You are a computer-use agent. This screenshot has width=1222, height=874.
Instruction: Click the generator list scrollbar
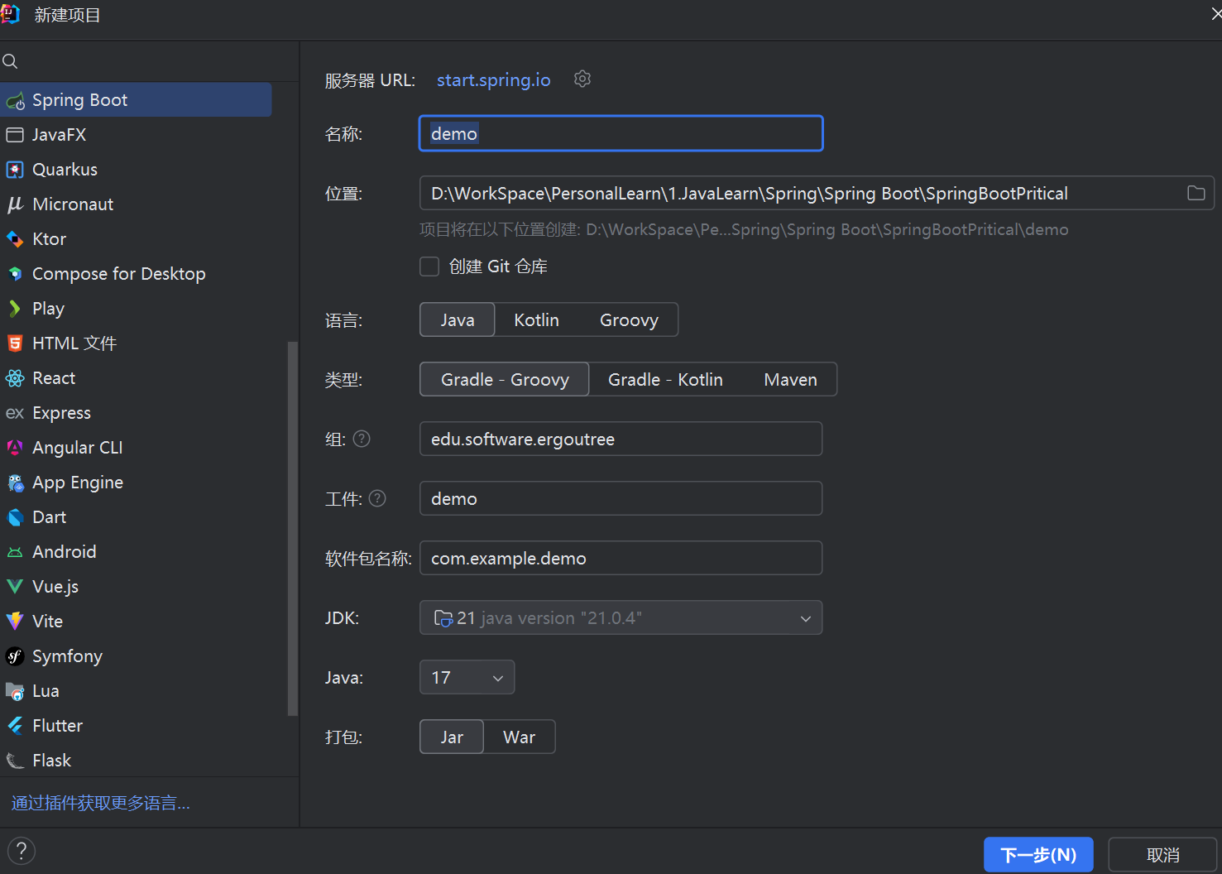coord(292,528)
